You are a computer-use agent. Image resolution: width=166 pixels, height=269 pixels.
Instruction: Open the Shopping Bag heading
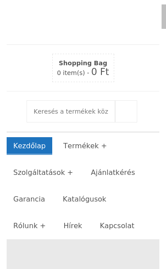coord(83,63)
